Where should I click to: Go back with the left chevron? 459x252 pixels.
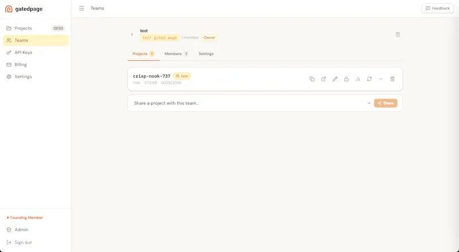(132, 34)
